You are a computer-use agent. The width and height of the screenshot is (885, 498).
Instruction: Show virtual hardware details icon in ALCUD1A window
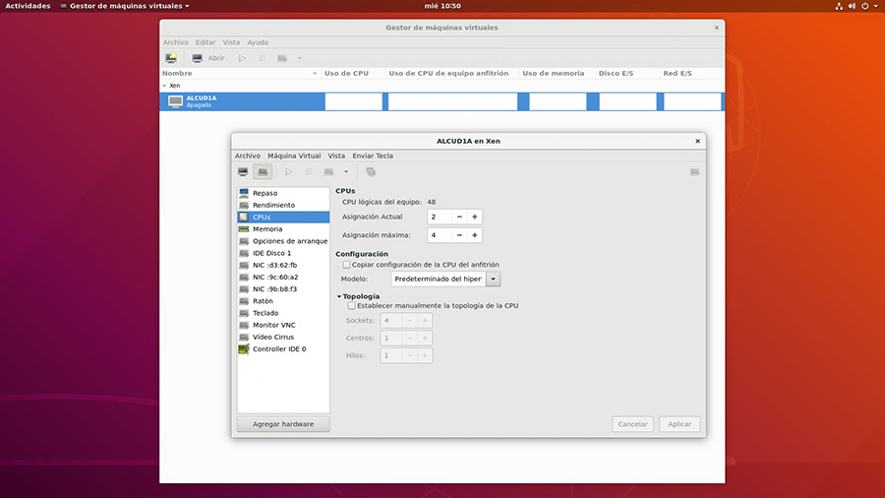263,171
